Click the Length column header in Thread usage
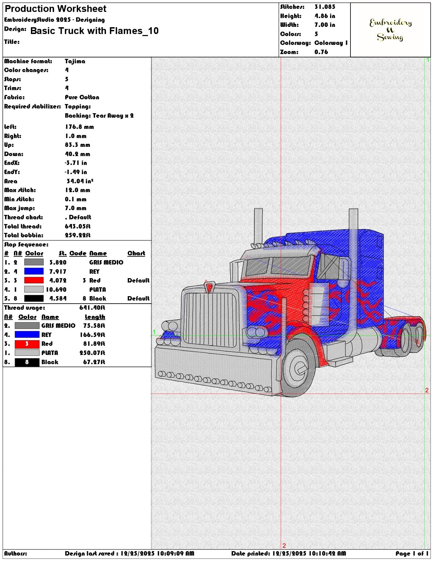Viewport: 433px width, 561px height. [x=95, y=317]
